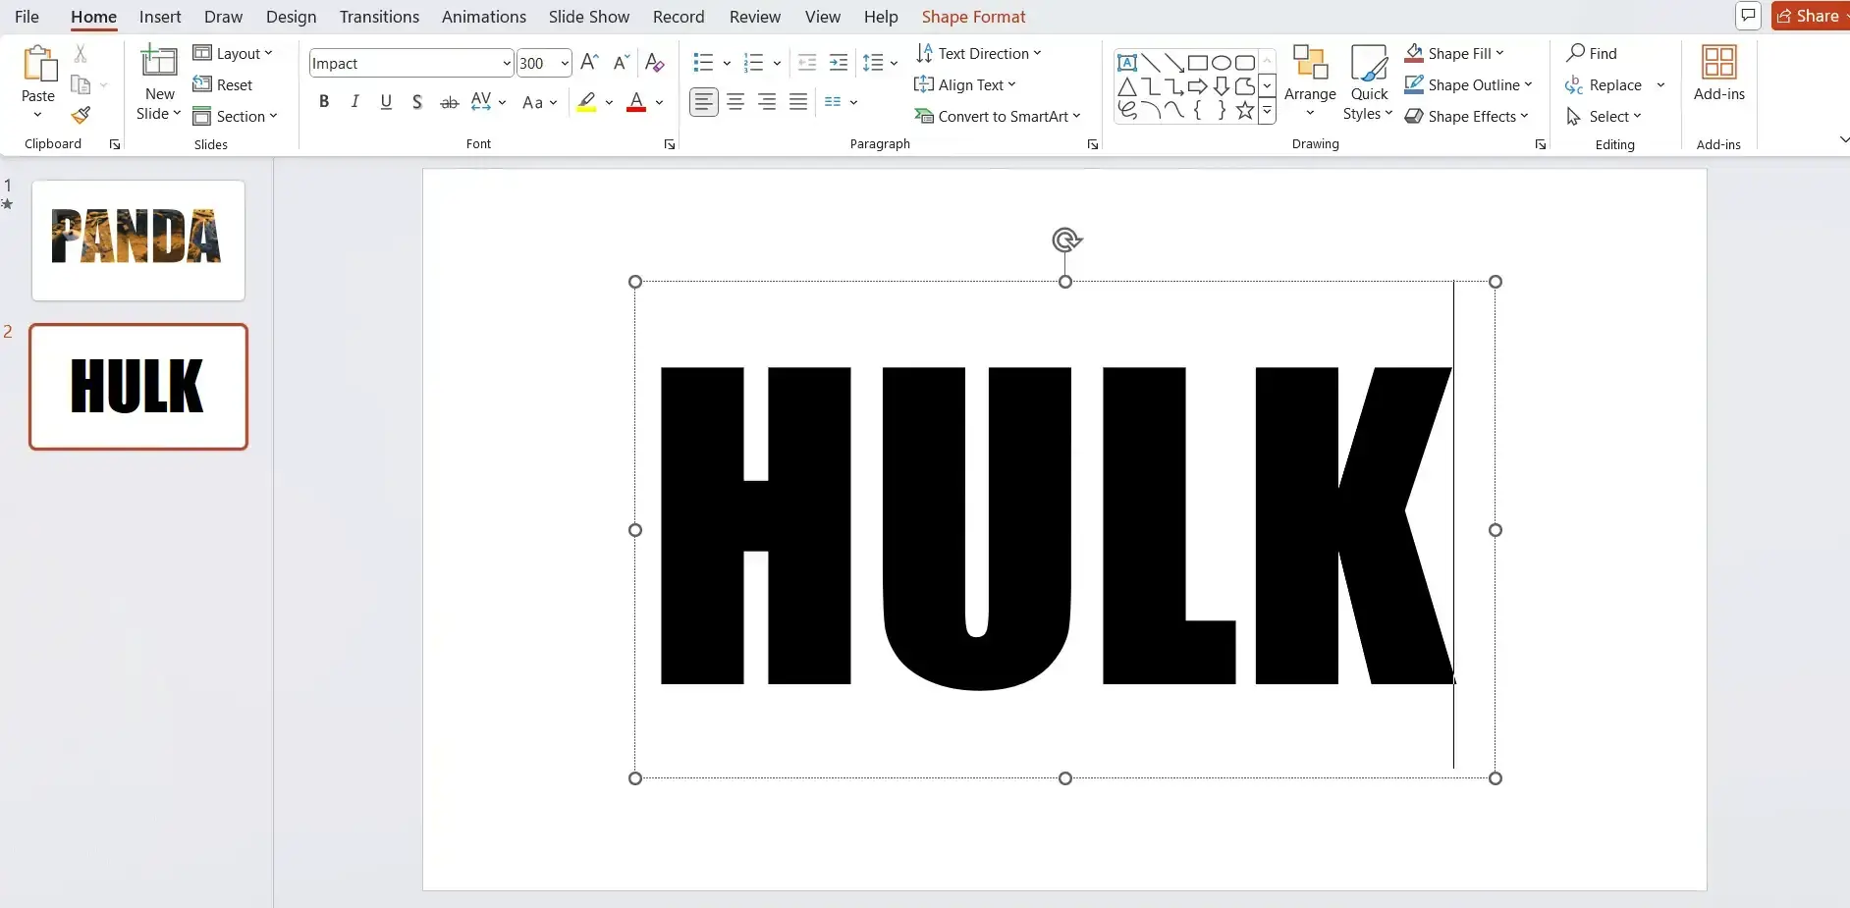Select the PANDA slide thumbnail
This screenshot has width=1850, height=908.
(138, 240)
